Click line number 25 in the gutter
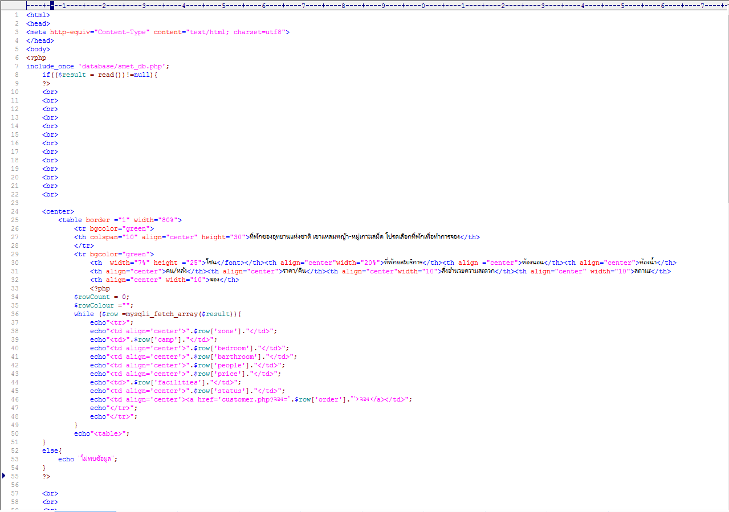The image size is (729, 512). click(15, 220)
